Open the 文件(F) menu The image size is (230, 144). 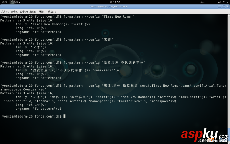[5, 12]
